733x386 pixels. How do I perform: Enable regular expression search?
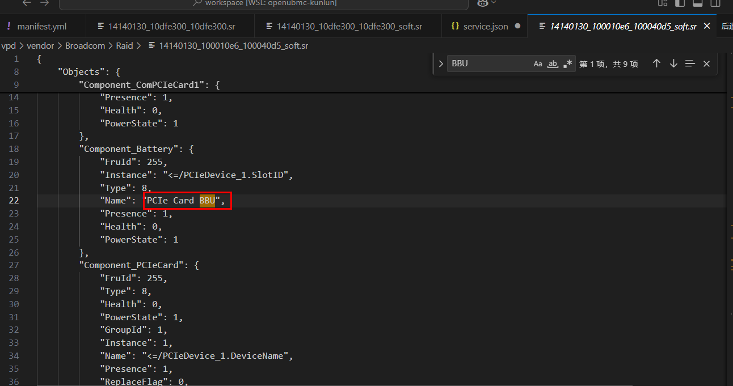pos(568,63)
